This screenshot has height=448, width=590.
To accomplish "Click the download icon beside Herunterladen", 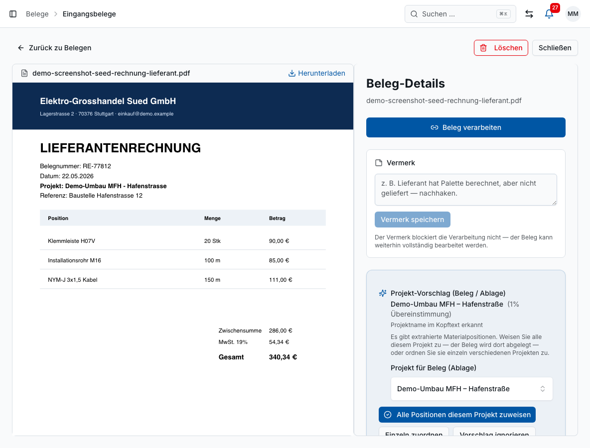I will point(292,73).
